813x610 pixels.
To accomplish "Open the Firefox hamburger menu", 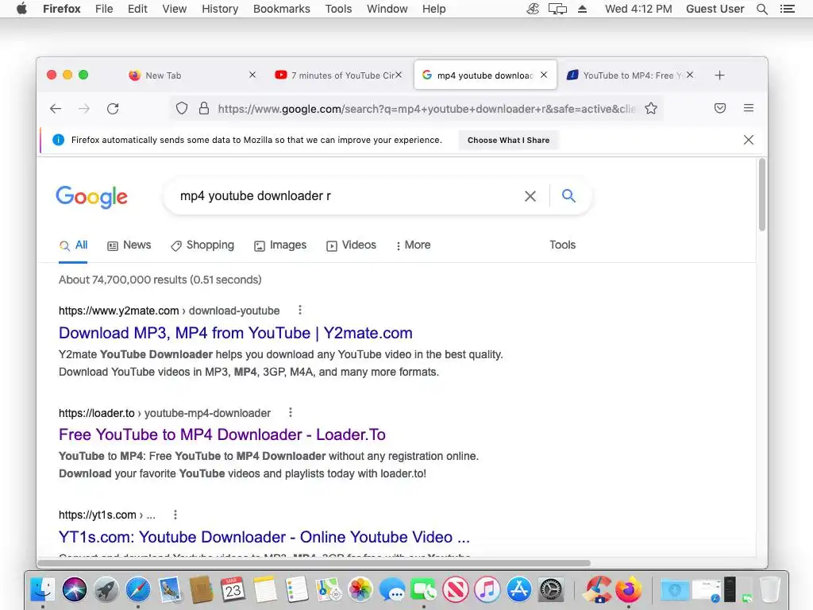I will click(749, 108).
